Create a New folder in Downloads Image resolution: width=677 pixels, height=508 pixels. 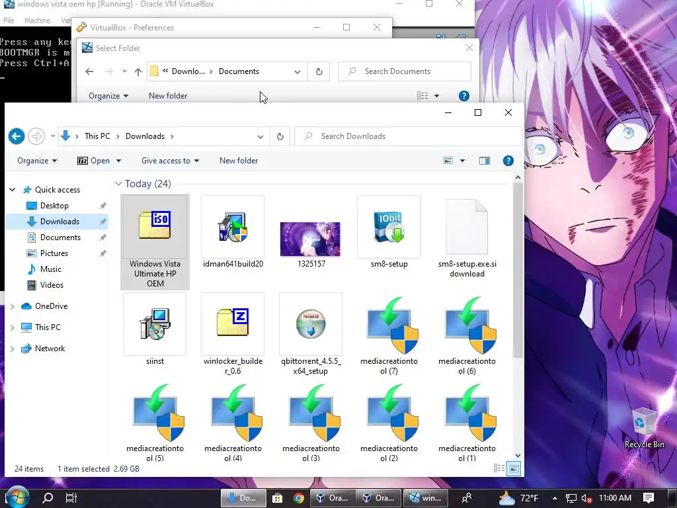[238, 161]
